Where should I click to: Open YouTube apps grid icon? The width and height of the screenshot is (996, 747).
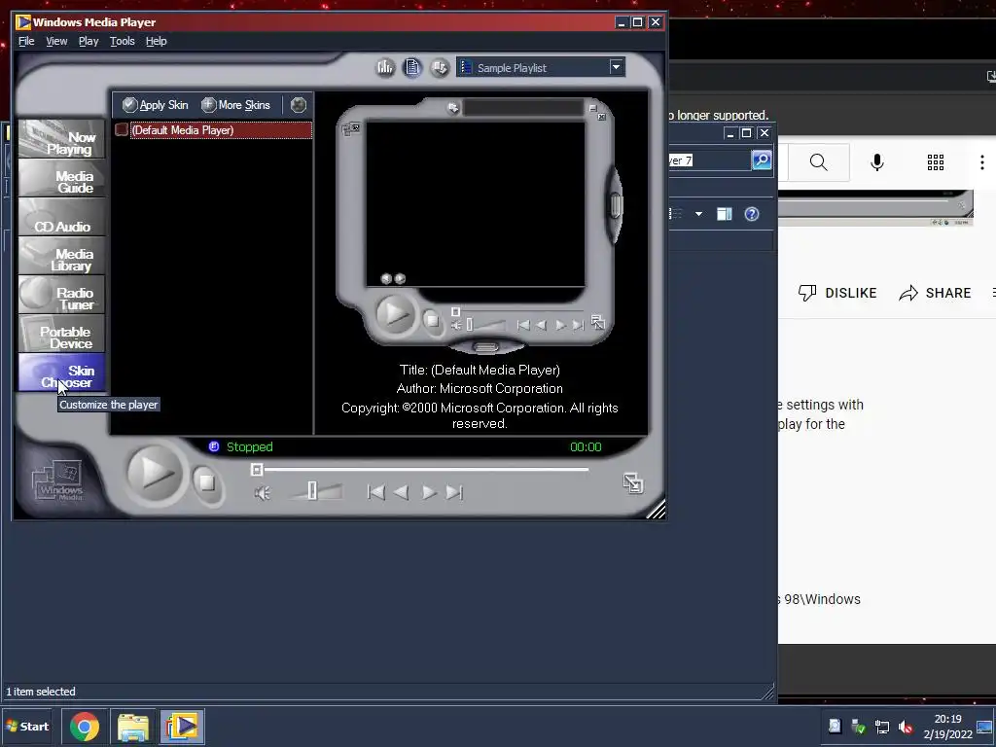(936, 162)
